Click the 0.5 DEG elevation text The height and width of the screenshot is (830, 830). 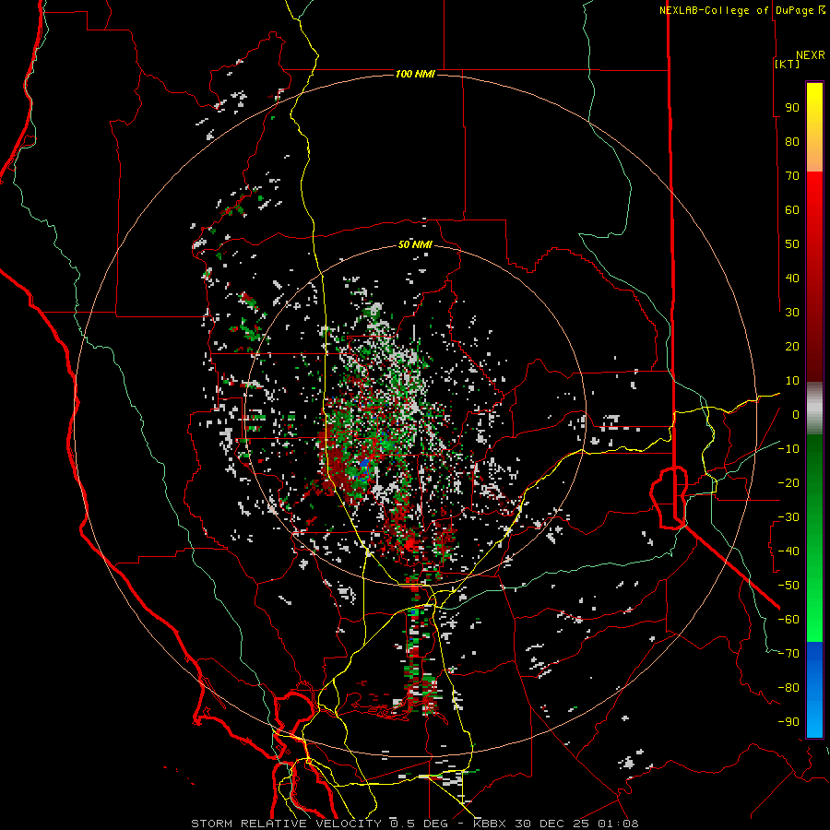point(420,824)
